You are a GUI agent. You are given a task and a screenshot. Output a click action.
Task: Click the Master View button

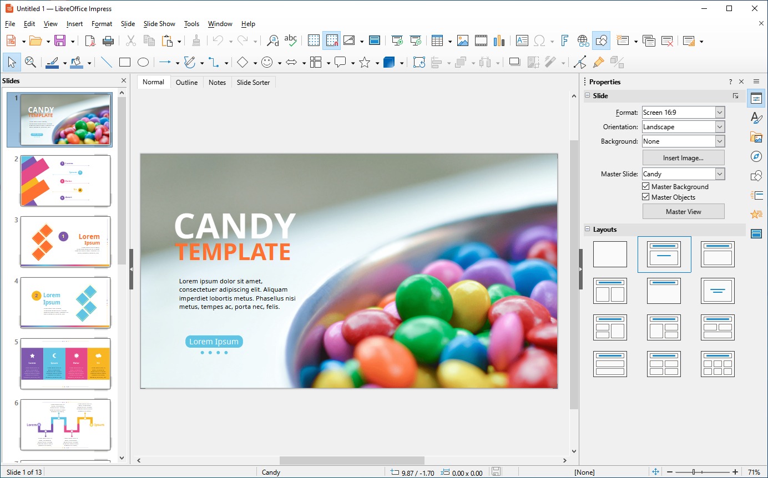pos(683,211)
